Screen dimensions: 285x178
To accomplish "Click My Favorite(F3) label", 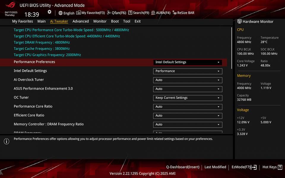I will tap(93, 13).
